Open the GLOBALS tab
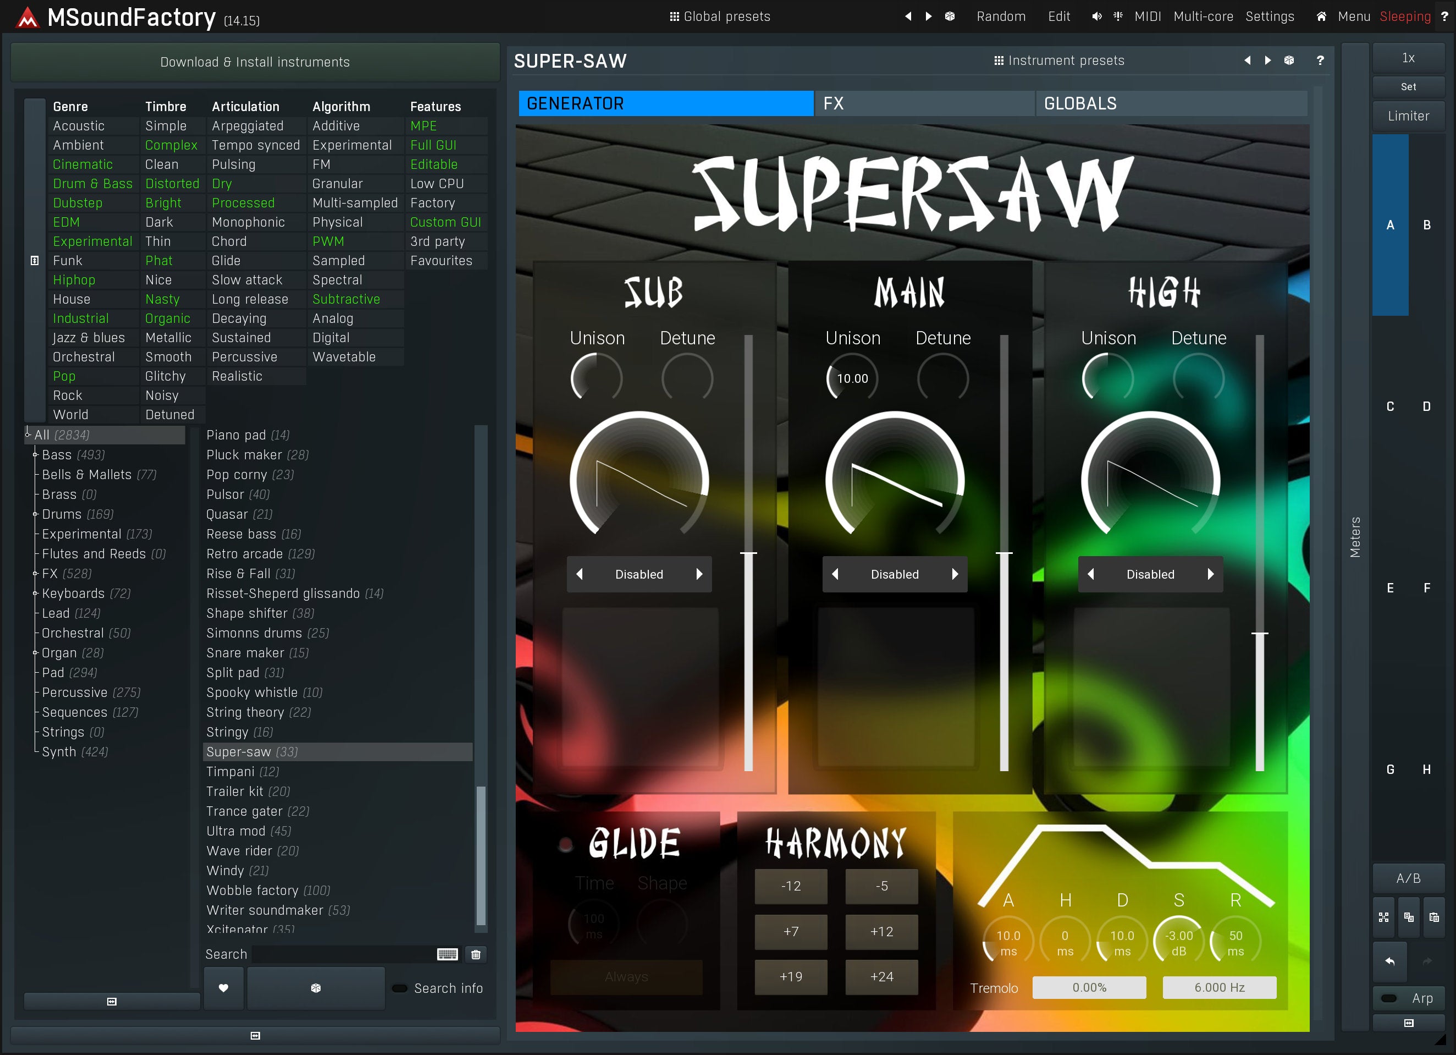 pos(1171,103)
